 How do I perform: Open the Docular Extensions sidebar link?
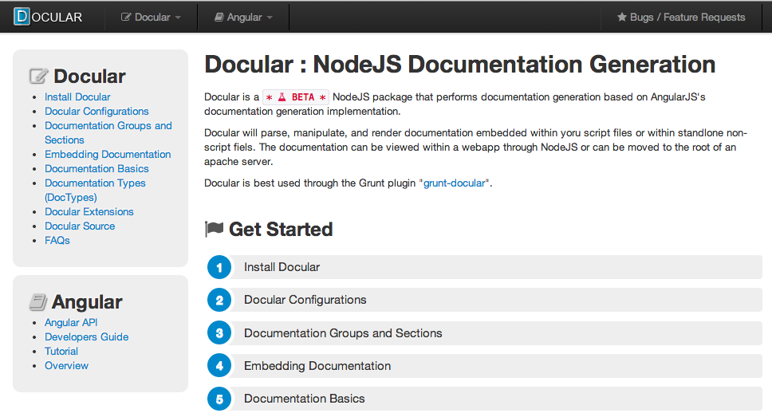pyautogui.click(x=89, y=212)
